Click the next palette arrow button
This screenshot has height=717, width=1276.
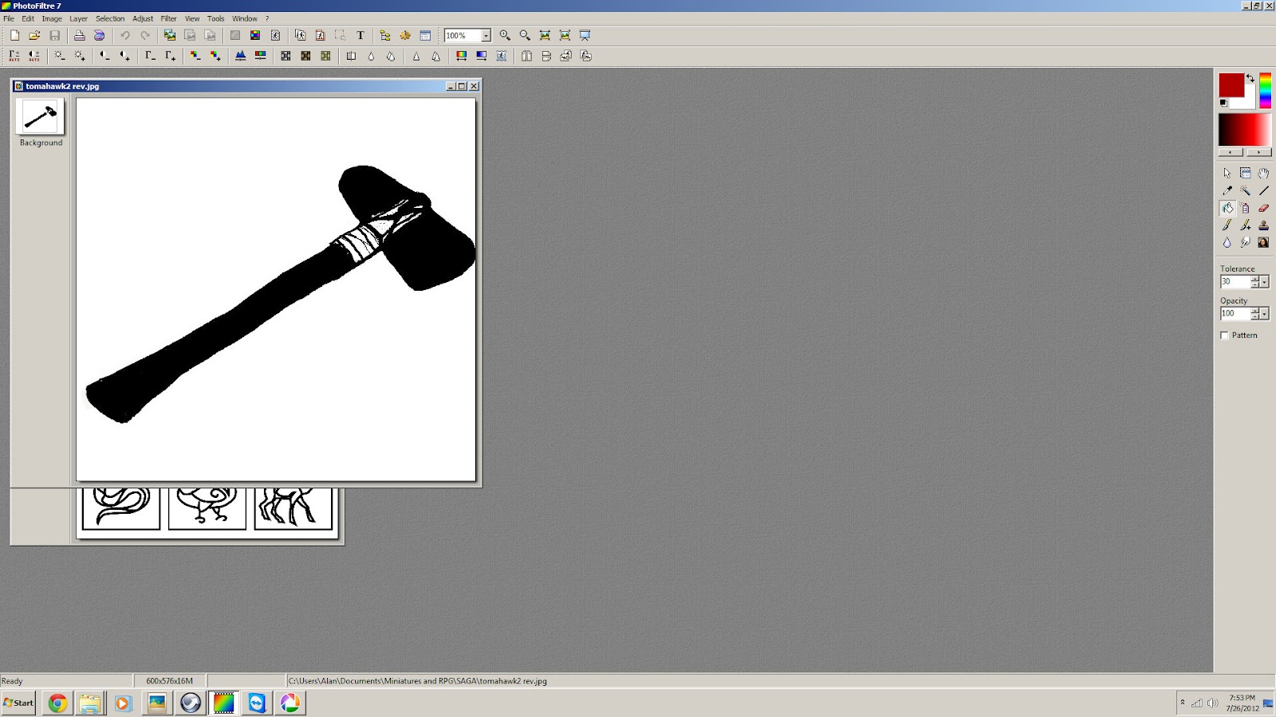click(1258, 152)
